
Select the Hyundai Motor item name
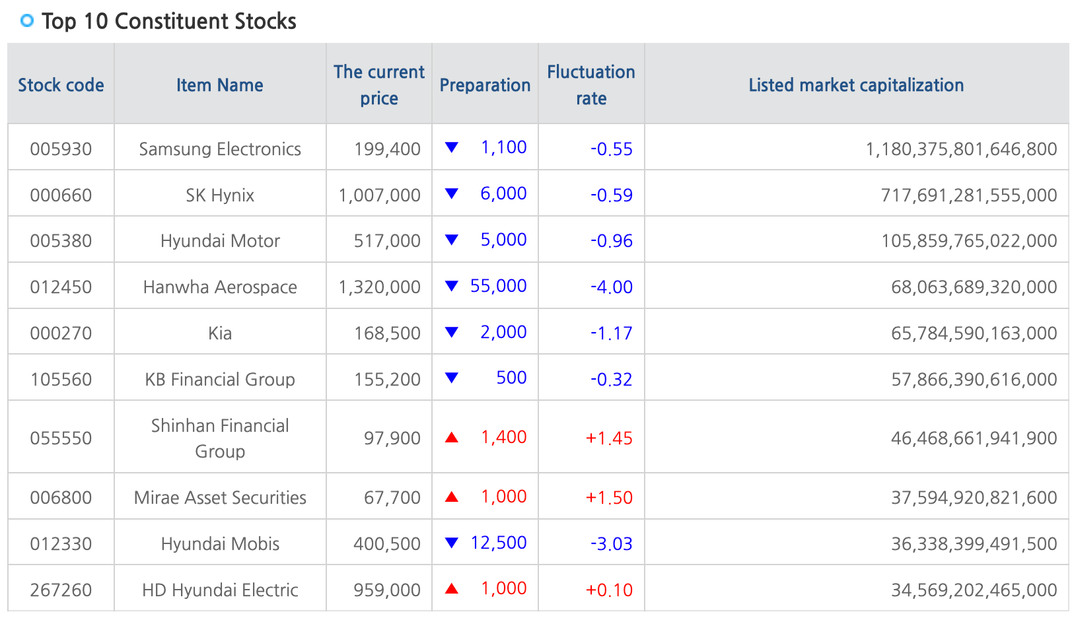[x=220, y=241]
